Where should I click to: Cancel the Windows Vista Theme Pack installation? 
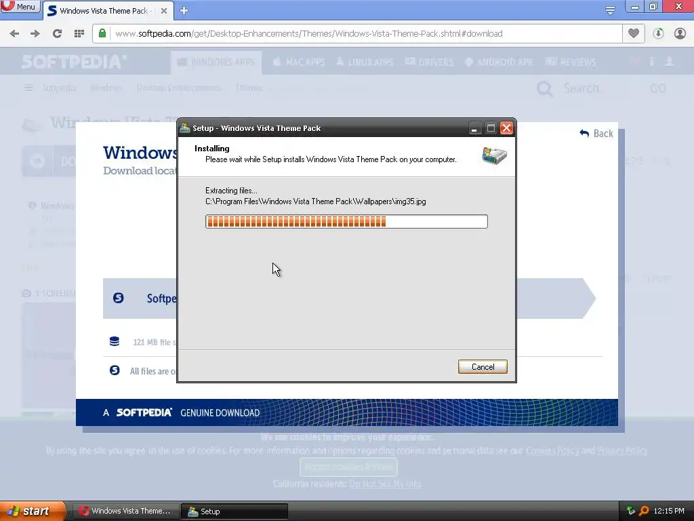[x=483, y=367]
